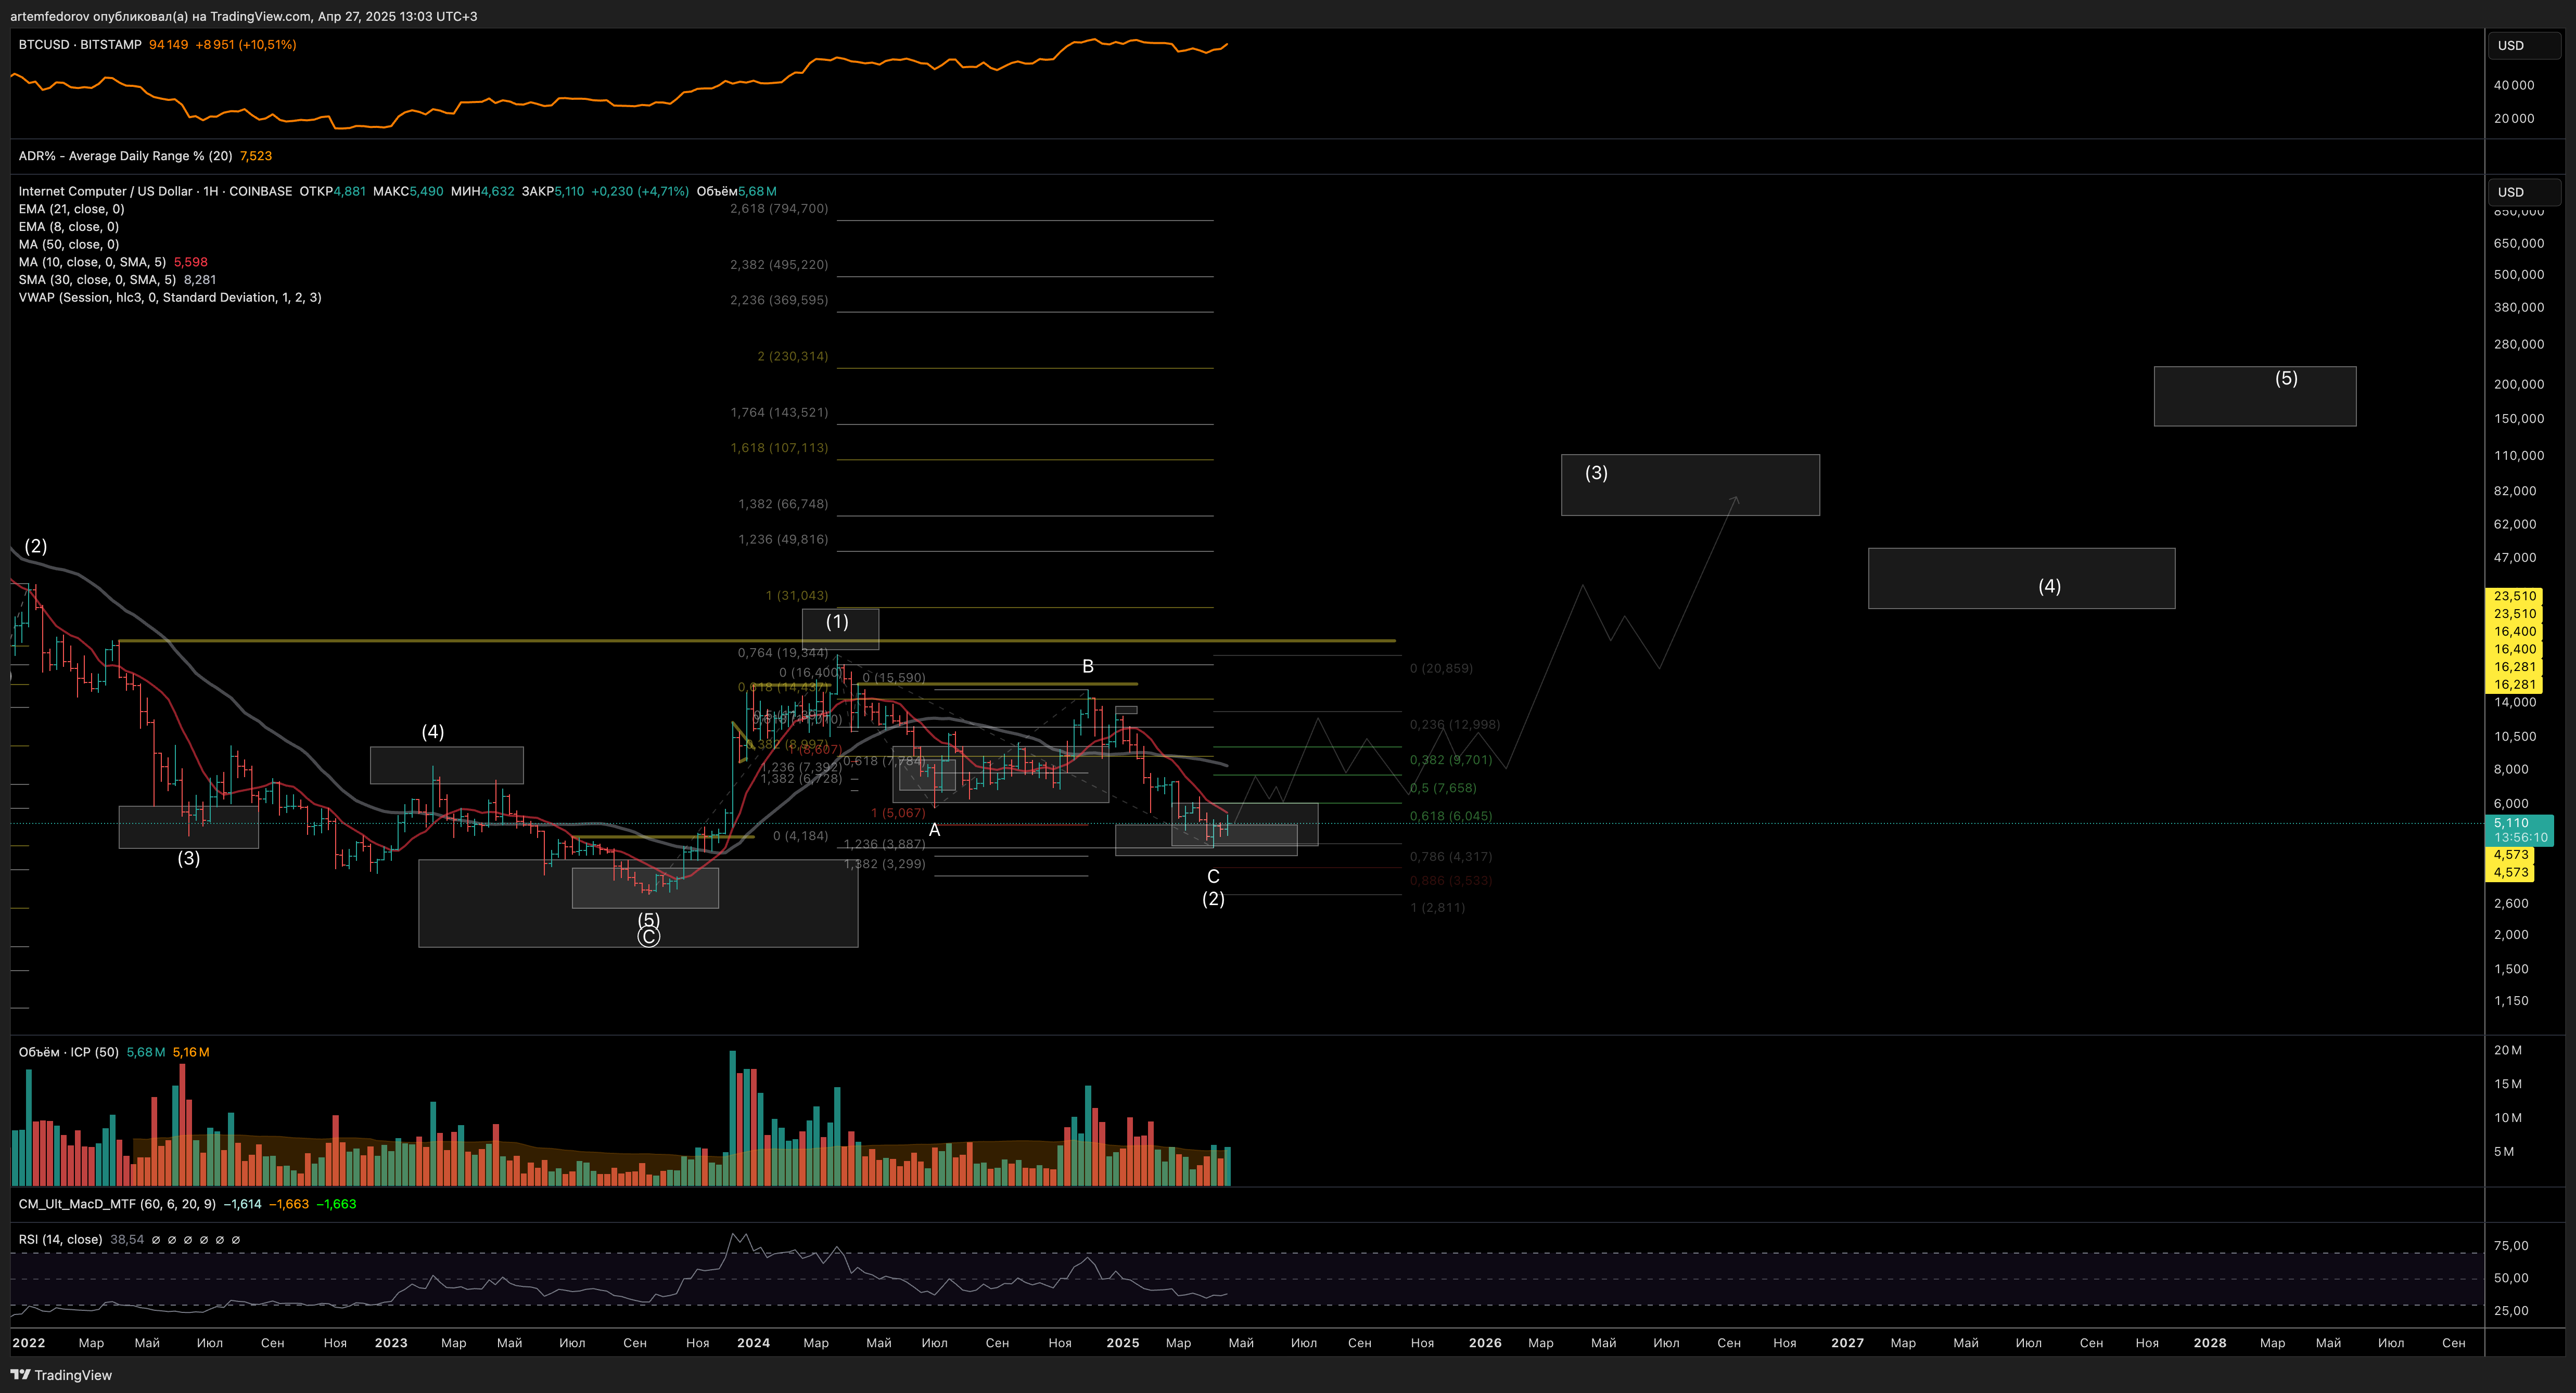Select the VWAP (Session, hlc3) indicator legend
Screen dimensions: 2576x1393
170,298
